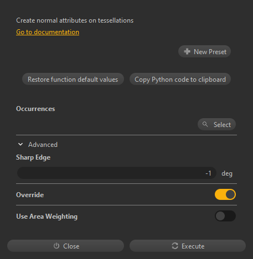253x259 pixels.
Task: Create a New Preset
Action: click(x=204, y=51)
